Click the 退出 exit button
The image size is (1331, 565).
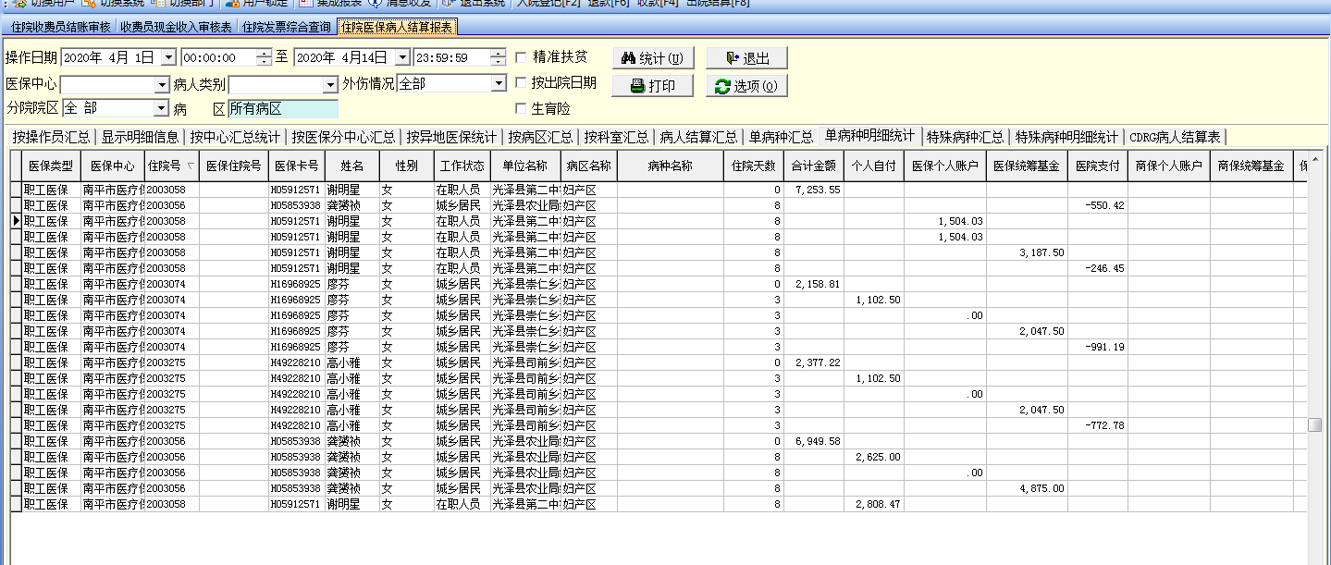(x=746, y=58)
